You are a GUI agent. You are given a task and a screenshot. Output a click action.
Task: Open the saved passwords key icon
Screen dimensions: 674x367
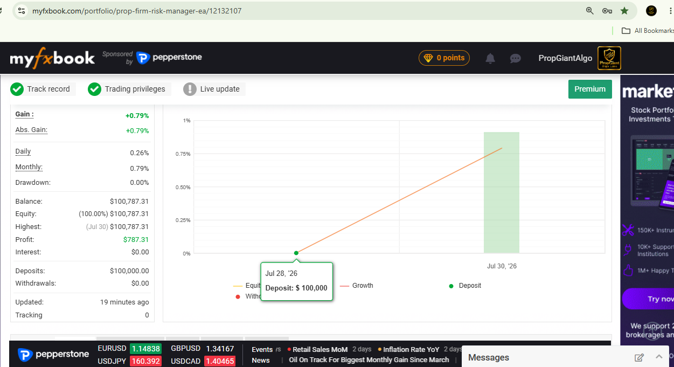pos(607,11)
